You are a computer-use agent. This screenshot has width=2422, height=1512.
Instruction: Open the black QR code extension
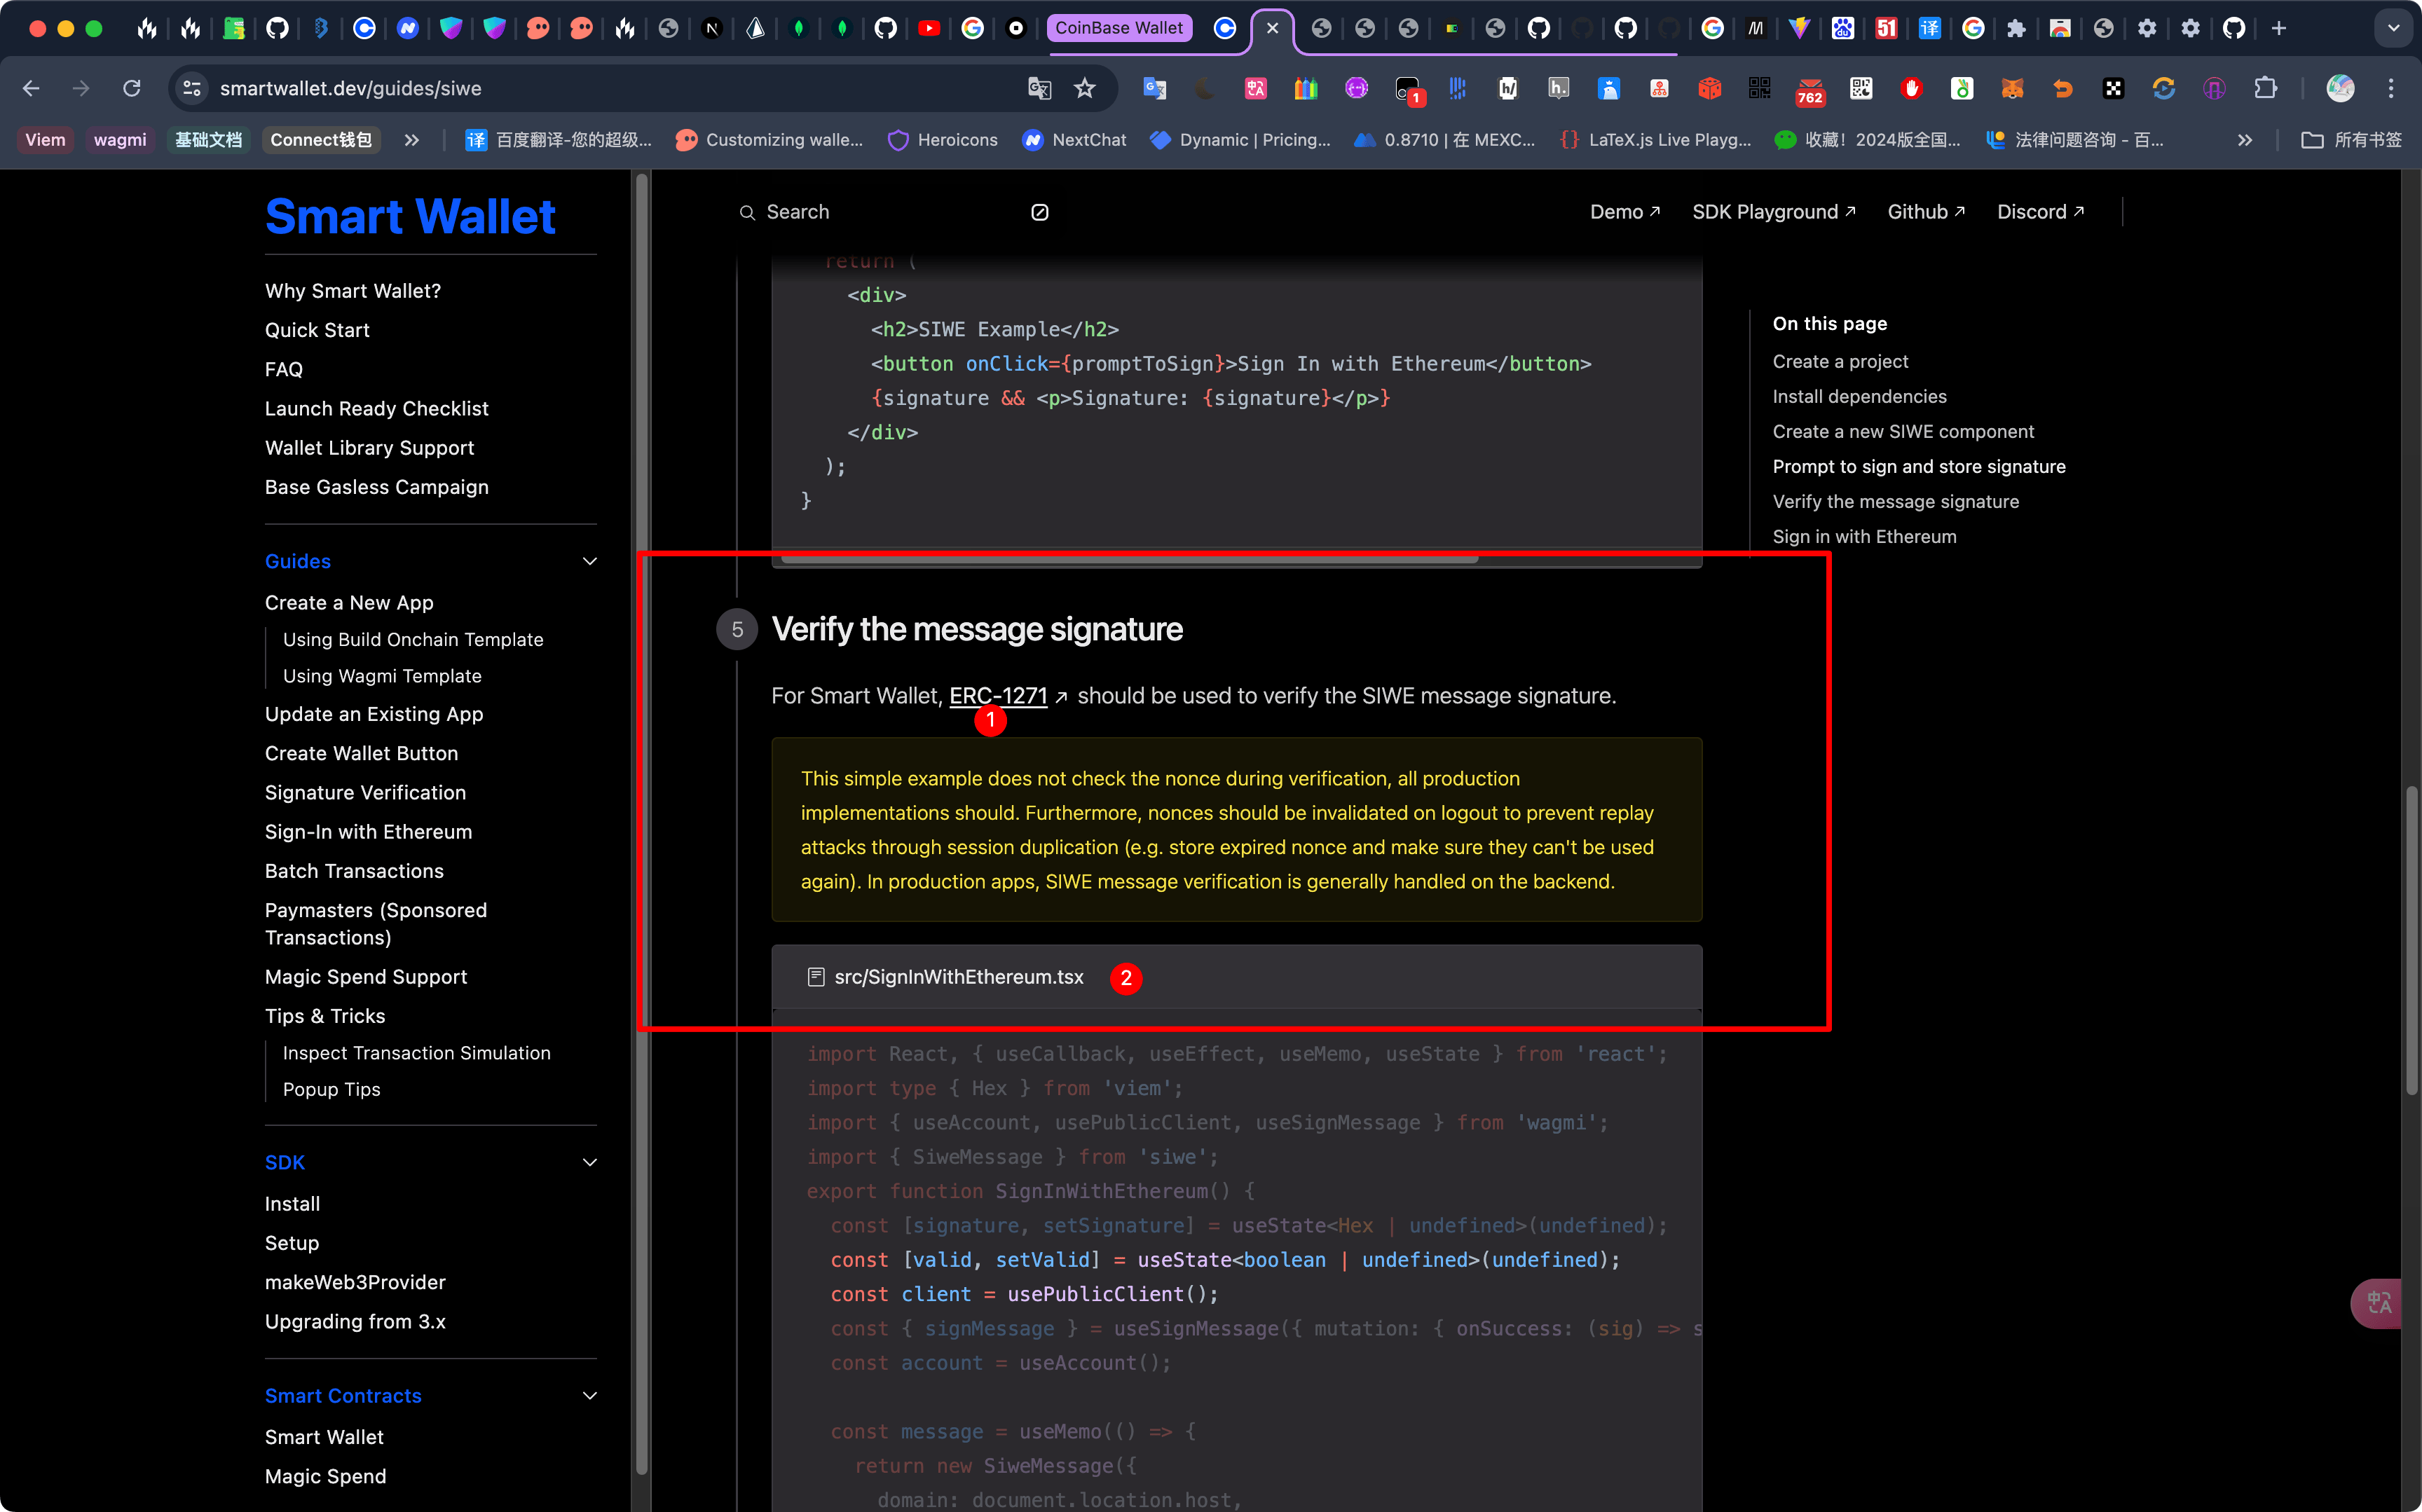coord(1759,89)
